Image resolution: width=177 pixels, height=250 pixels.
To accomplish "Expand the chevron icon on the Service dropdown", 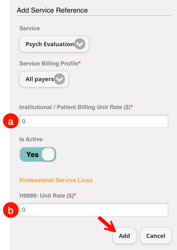I will pos(79,44).
